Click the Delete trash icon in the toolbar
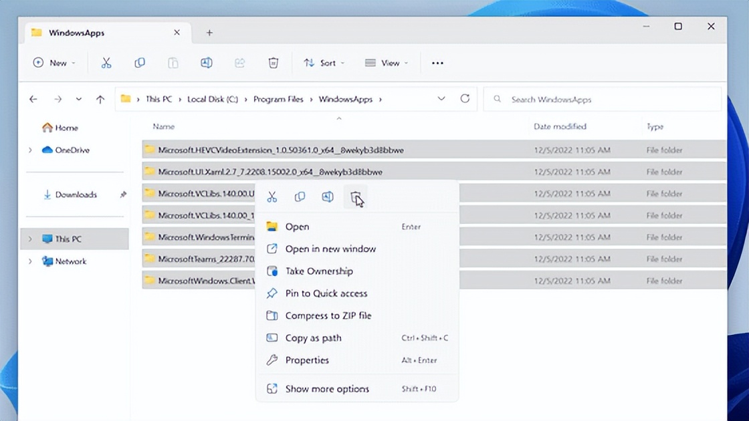Screen dimensions: 749x421 273,62
